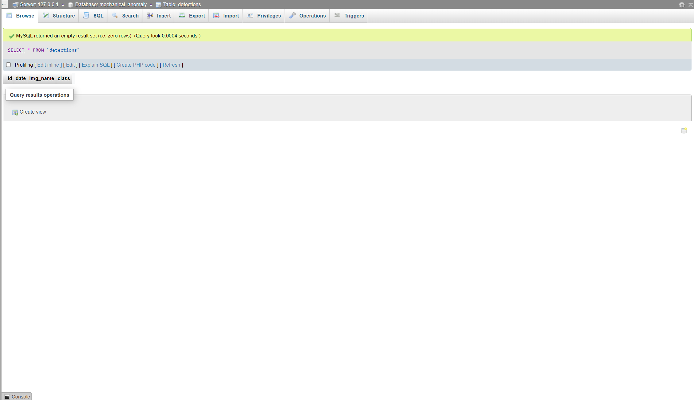Open Edit inline query option
Screen dimensions: 694x400
click(x=48, y=65)
